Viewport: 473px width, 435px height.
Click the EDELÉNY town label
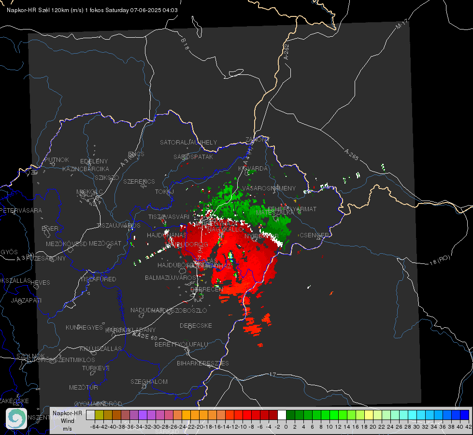point(94,161)
